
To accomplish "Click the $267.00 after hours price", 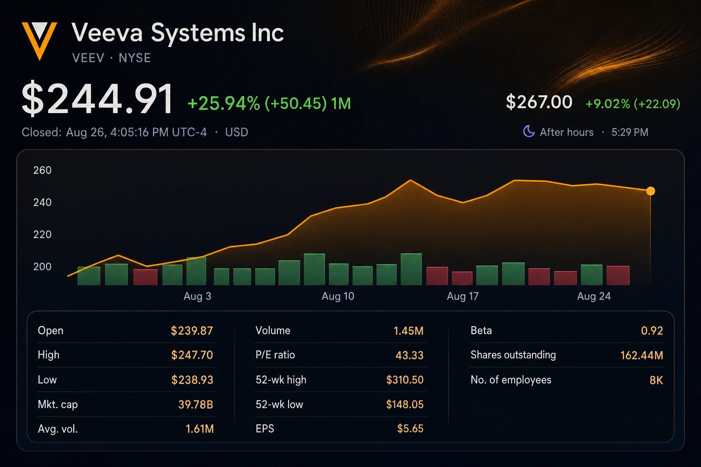I will click(539, 102).
